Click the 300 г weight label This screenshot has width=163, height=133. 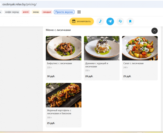pos(49,117)
